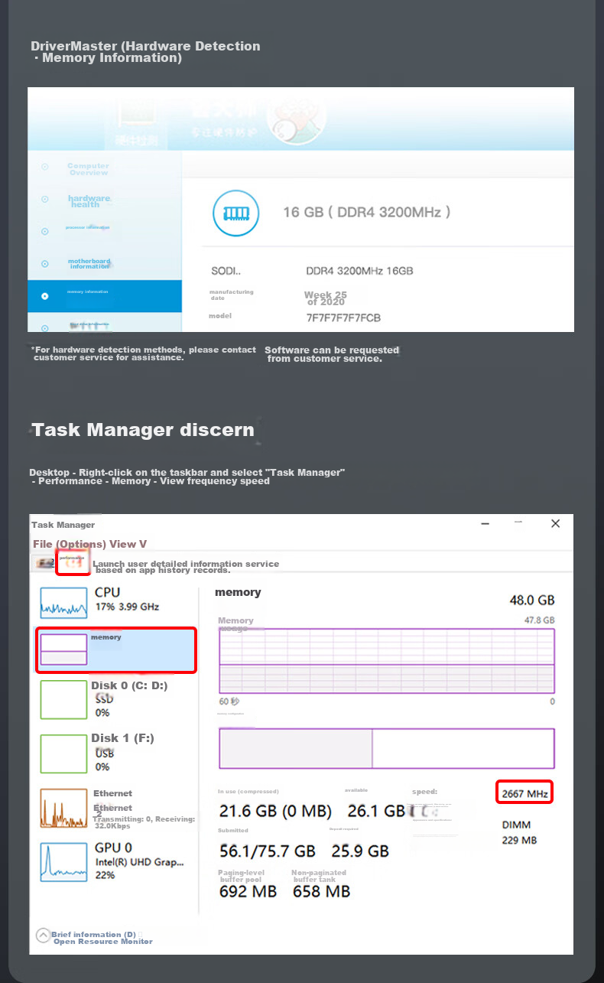Click the "56.1/75.7 GB" committed value
The height and width of the screenshot is (983, 604).
(x=268, y=851)
